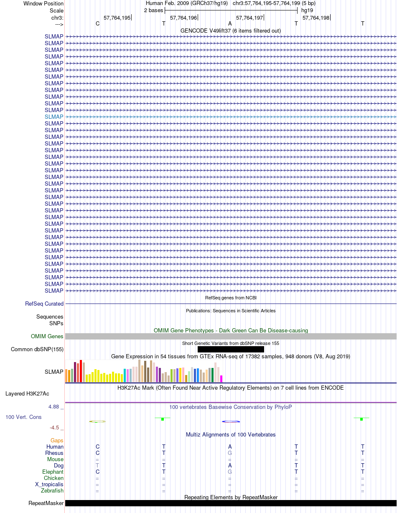Open OMIM Gene Phenotypes track title
The width and height of the screenshot is (397, 513).
pos(231,330)
